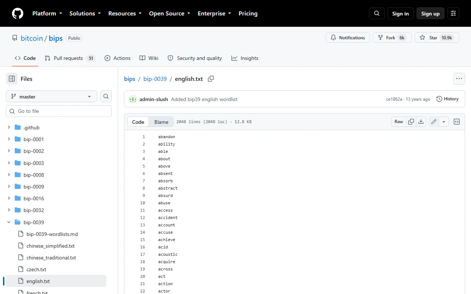
Task: Click the fork icon in Fork button
Action: pos(380,37)
